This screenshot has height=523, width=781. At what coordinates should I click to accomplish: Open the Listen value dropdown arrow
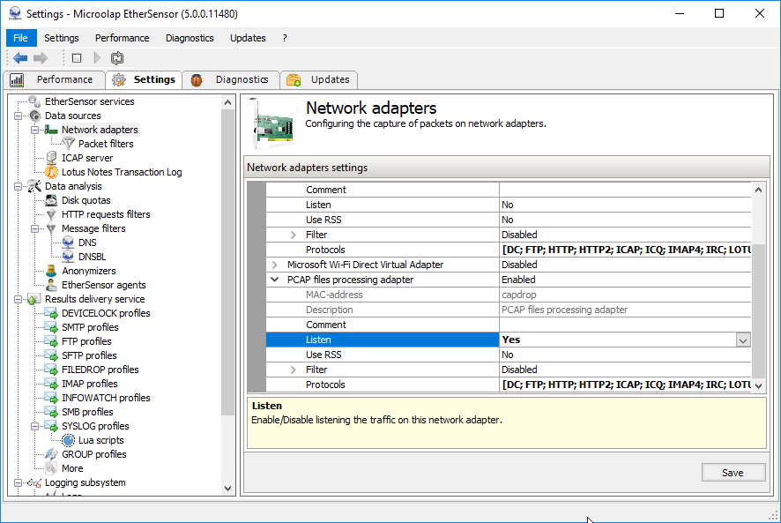pyautogui.click(x=742, y=340)
